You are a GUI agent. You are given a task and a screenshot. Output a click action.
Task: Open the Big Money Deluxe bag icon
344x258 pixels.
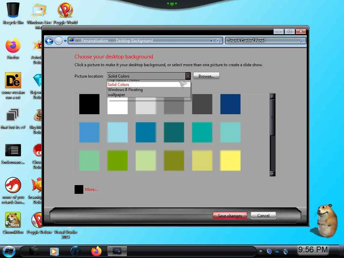click(x=37, y=121)
